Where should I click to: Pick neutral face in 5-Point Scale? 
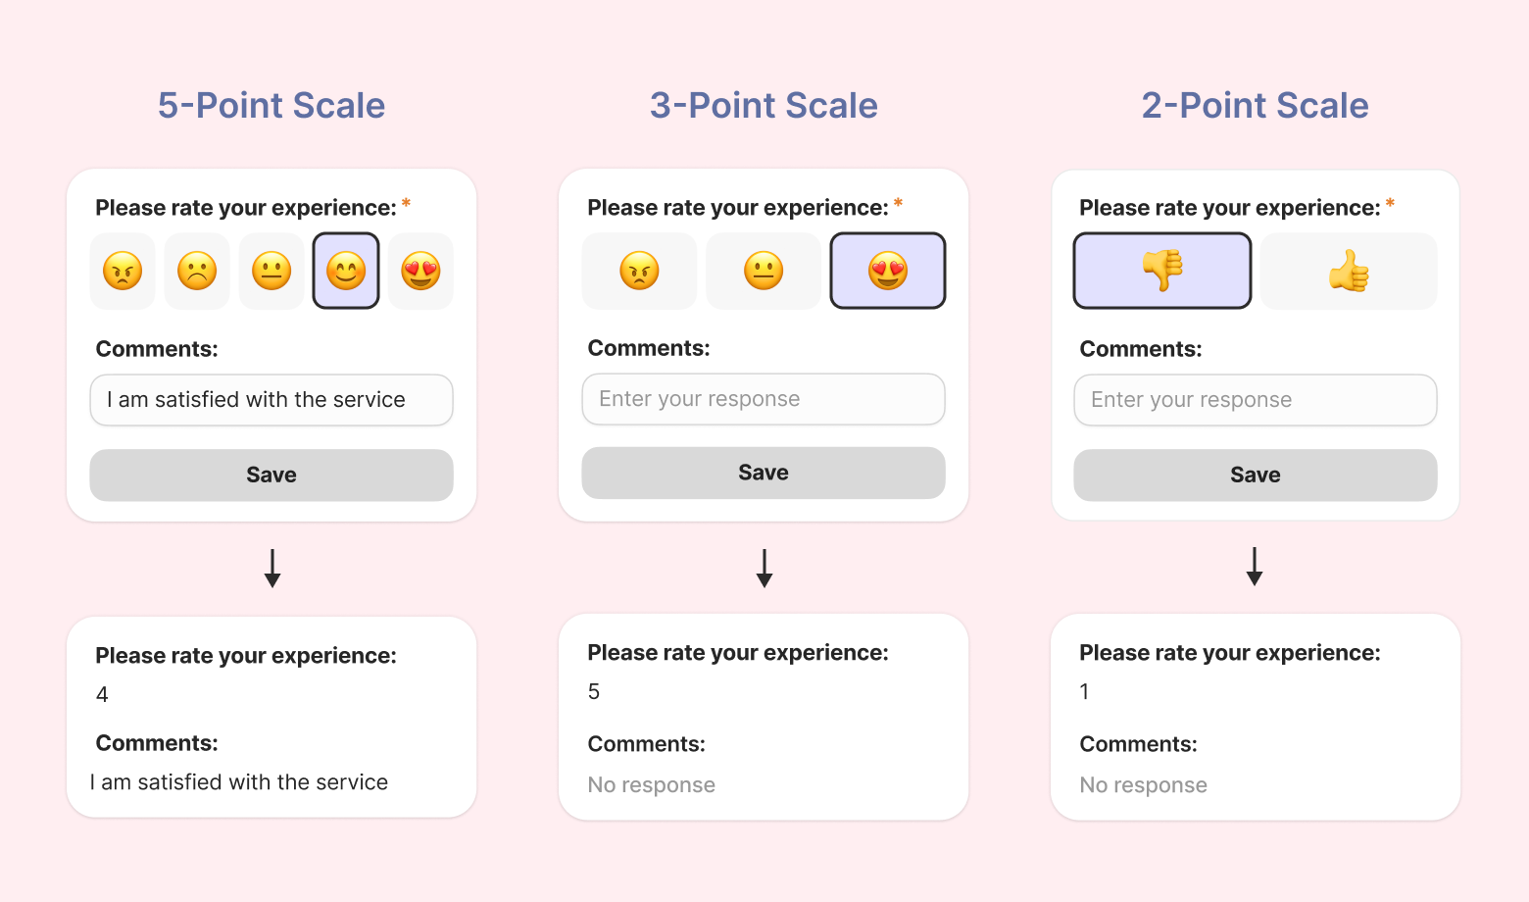point(271,271)
